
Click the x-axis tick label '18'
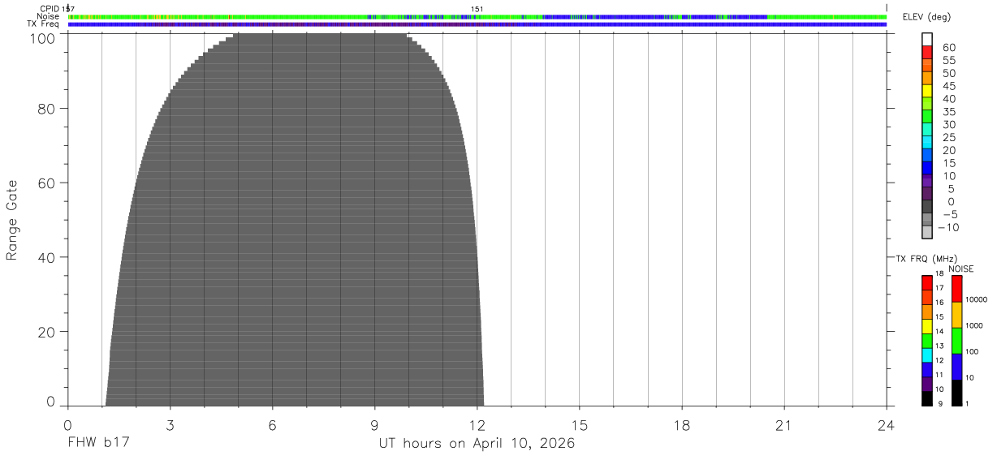click(681, 426)
